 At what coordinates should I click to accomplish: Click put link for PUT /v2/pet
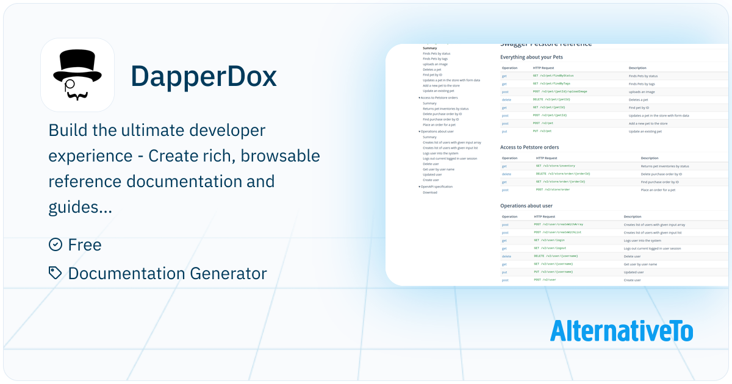point(504,131)
